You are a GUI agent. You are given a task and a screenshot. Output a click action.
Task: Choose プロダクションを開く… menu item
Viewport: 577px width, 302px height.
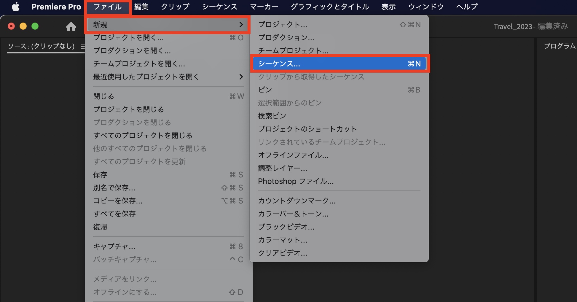[169, 51]
